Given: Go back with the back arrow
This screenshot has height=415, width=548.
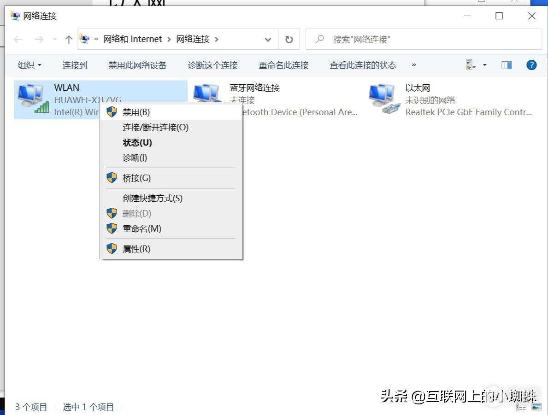Looking at the screenshot, I should coord(18,40).
